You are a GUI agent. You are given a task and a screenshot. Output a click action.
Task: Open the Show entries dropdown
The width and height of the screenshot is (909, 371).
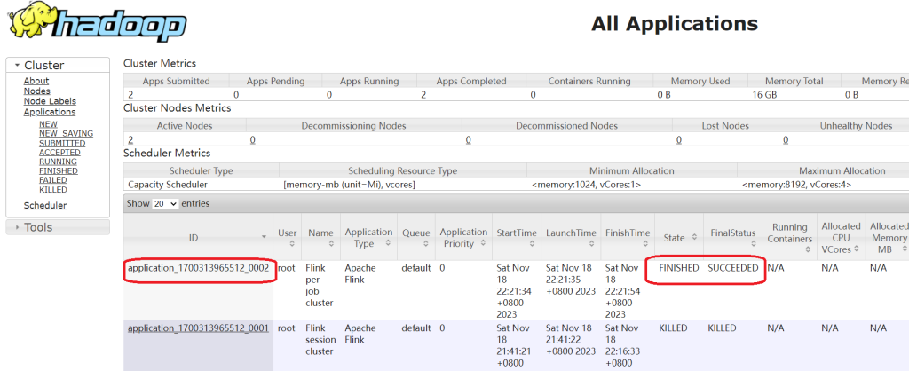[164, 204]
